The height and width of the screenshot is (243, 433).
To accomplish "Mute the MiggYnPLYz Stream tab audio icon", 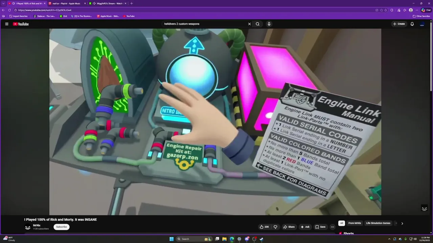I will (x=94, y=3).
